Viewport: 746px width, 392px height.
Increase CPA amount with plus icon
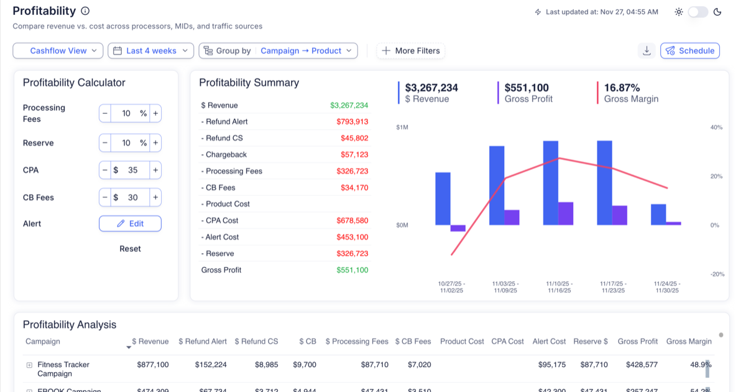pyautogui.click(x=155, y=170)
